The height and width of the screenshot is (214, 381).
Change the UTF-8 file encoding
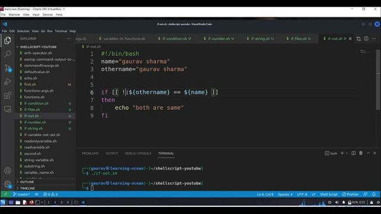pyautogui.click(x=302, y=194)
